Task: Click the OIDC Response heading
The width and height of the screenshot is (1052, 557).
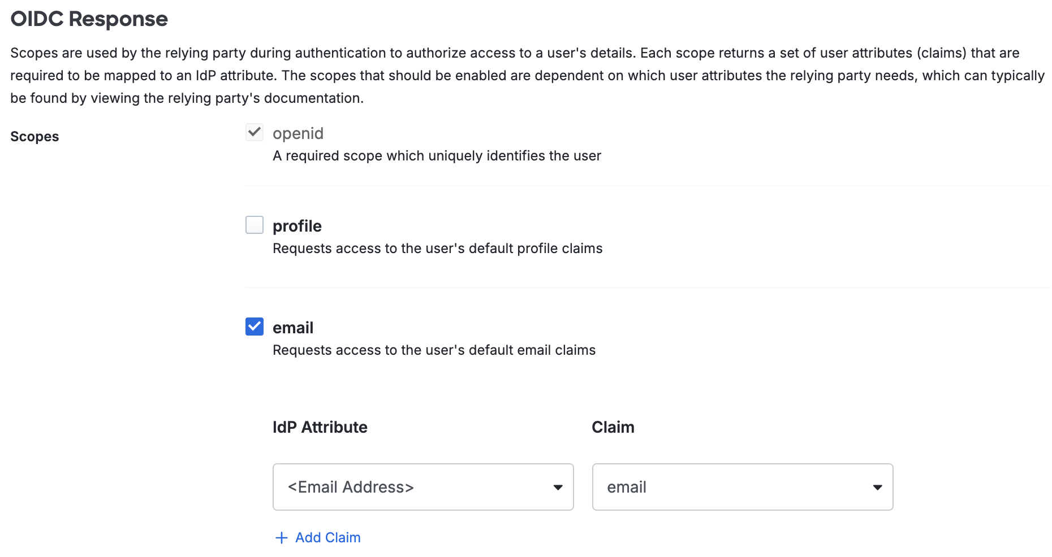Action: 89,18
